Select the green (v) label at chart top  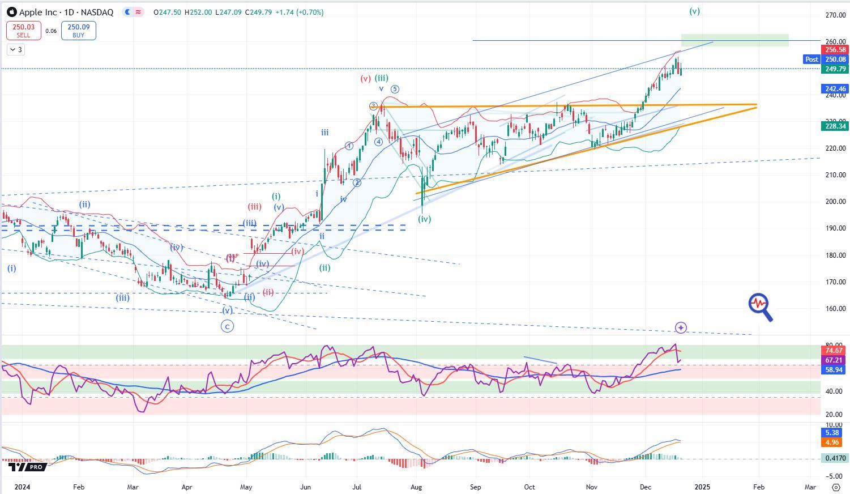(x=694, y=11)
